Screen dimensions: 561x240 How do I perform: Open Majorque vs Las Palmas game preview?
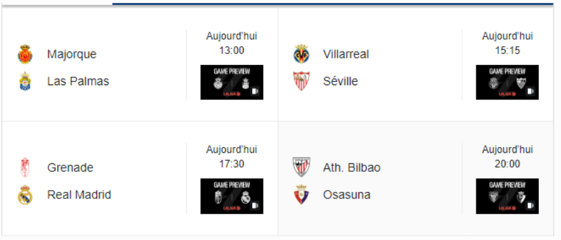(232, 82)
